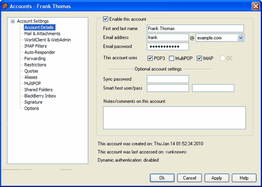Viewport: 262px width, 187px height.
Task: Click the Ok button
Action: click(162, 178)
